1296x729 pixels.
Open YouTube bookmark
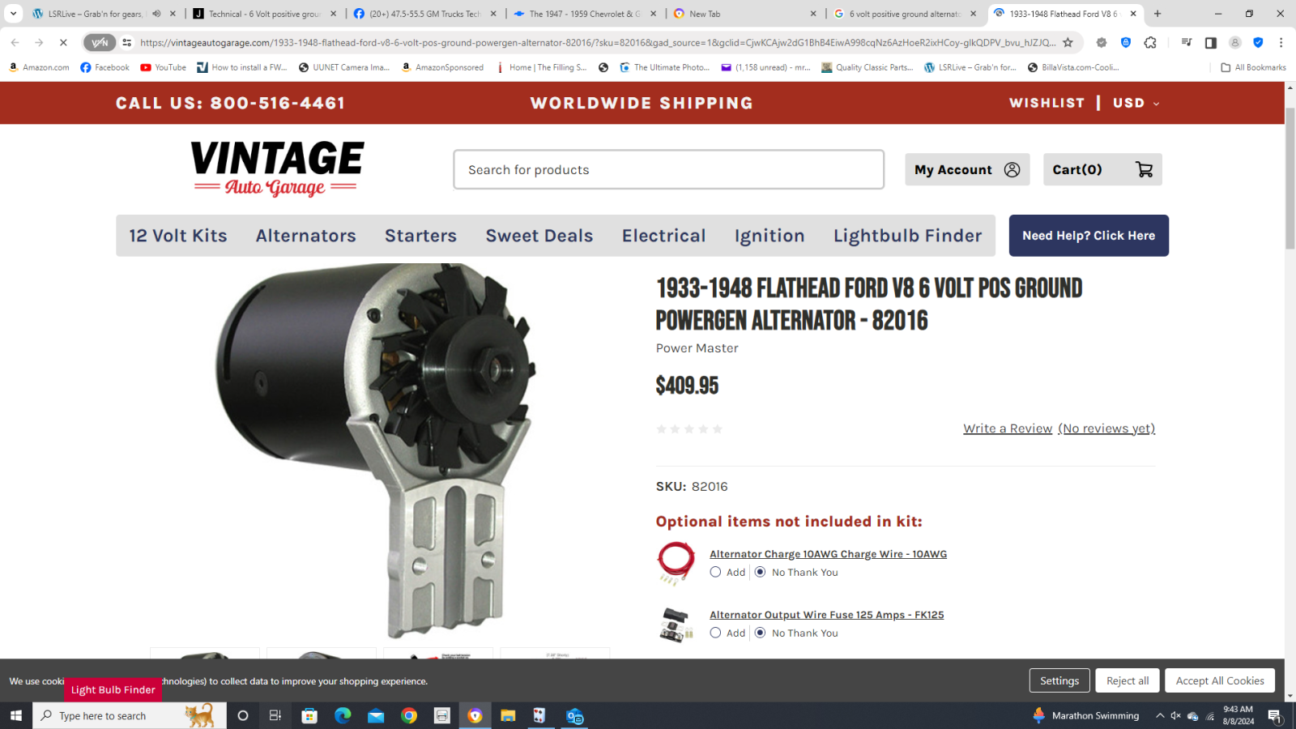click(163, 67)
